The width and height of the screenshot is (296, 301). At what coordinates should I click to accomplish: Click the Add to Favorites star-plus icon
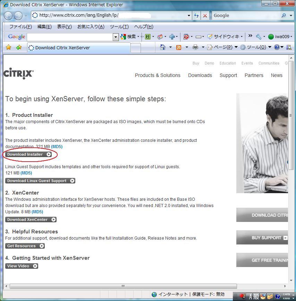click(x=19, y=47)
